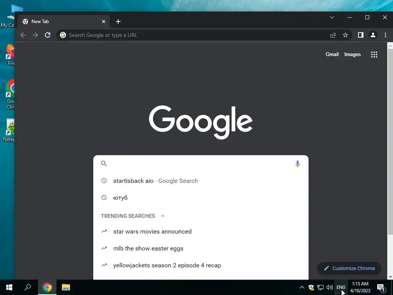Switch the ENG input language
The height and width of the screenshot is (295, 393).
point(341,287)
